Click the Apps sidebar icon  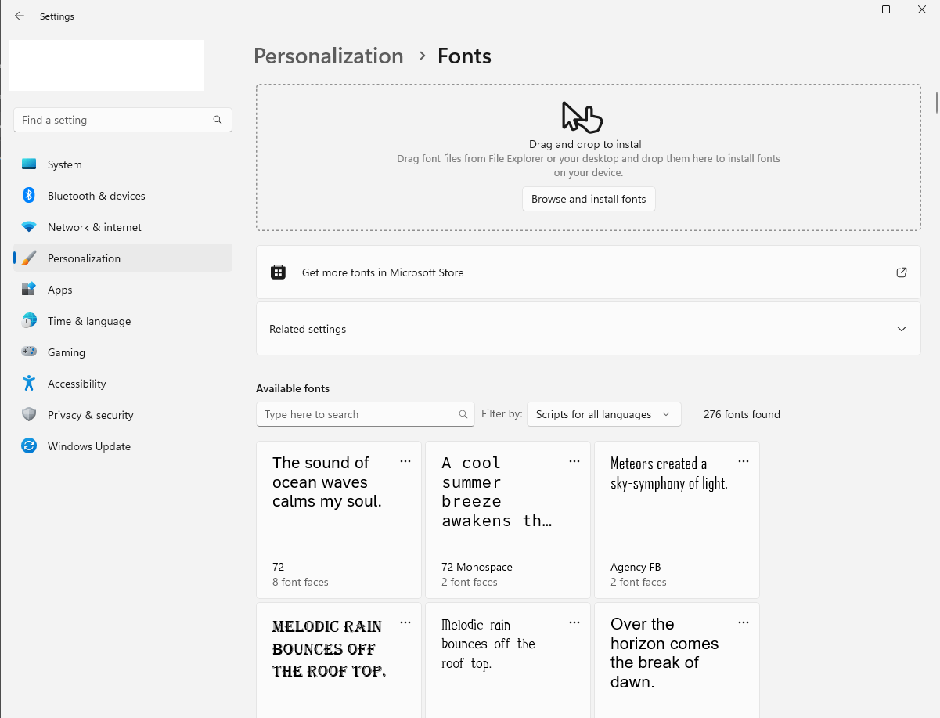tap(29, 290)
